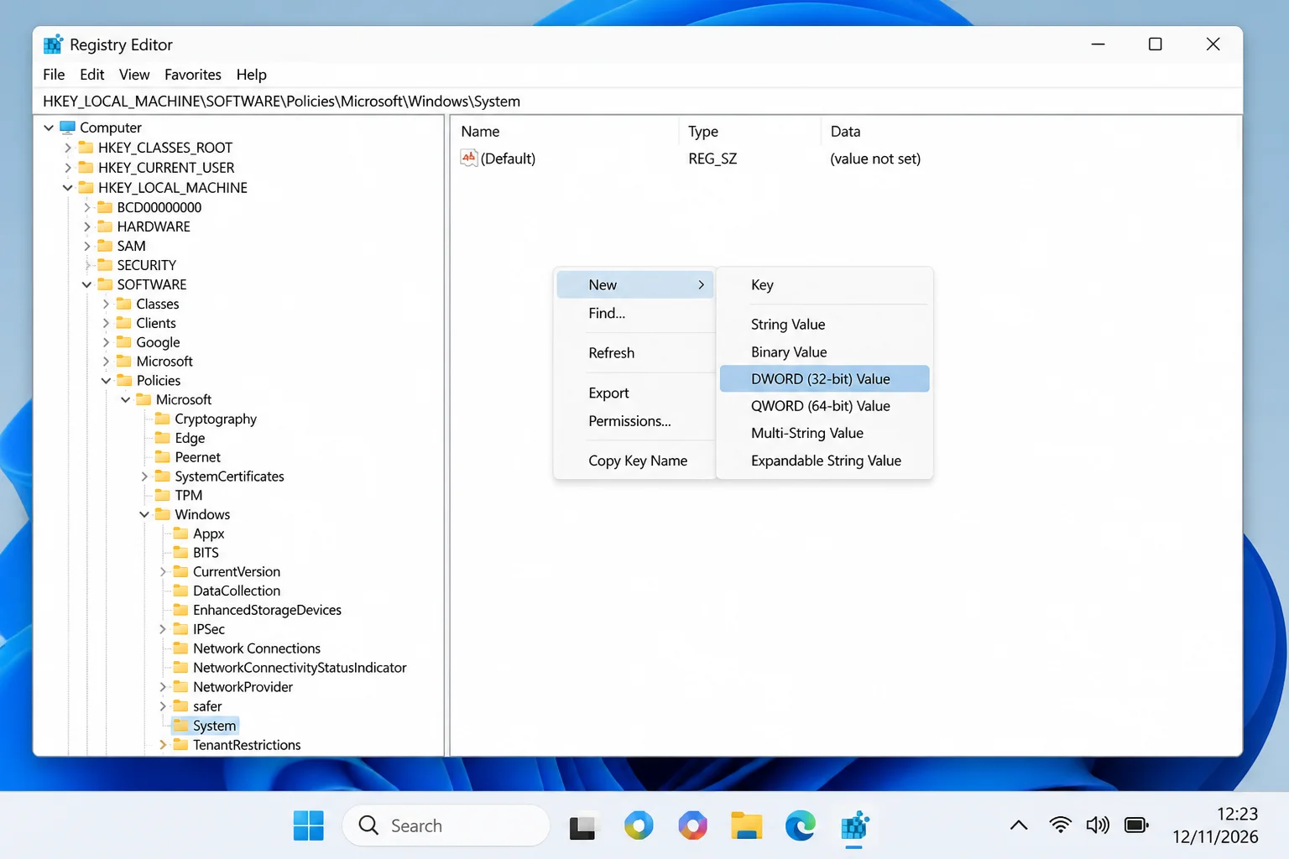Click the HKEY_CURRENT_USER folder icon
This screenshot has height=859, width=1289.
tap(86, 168)
